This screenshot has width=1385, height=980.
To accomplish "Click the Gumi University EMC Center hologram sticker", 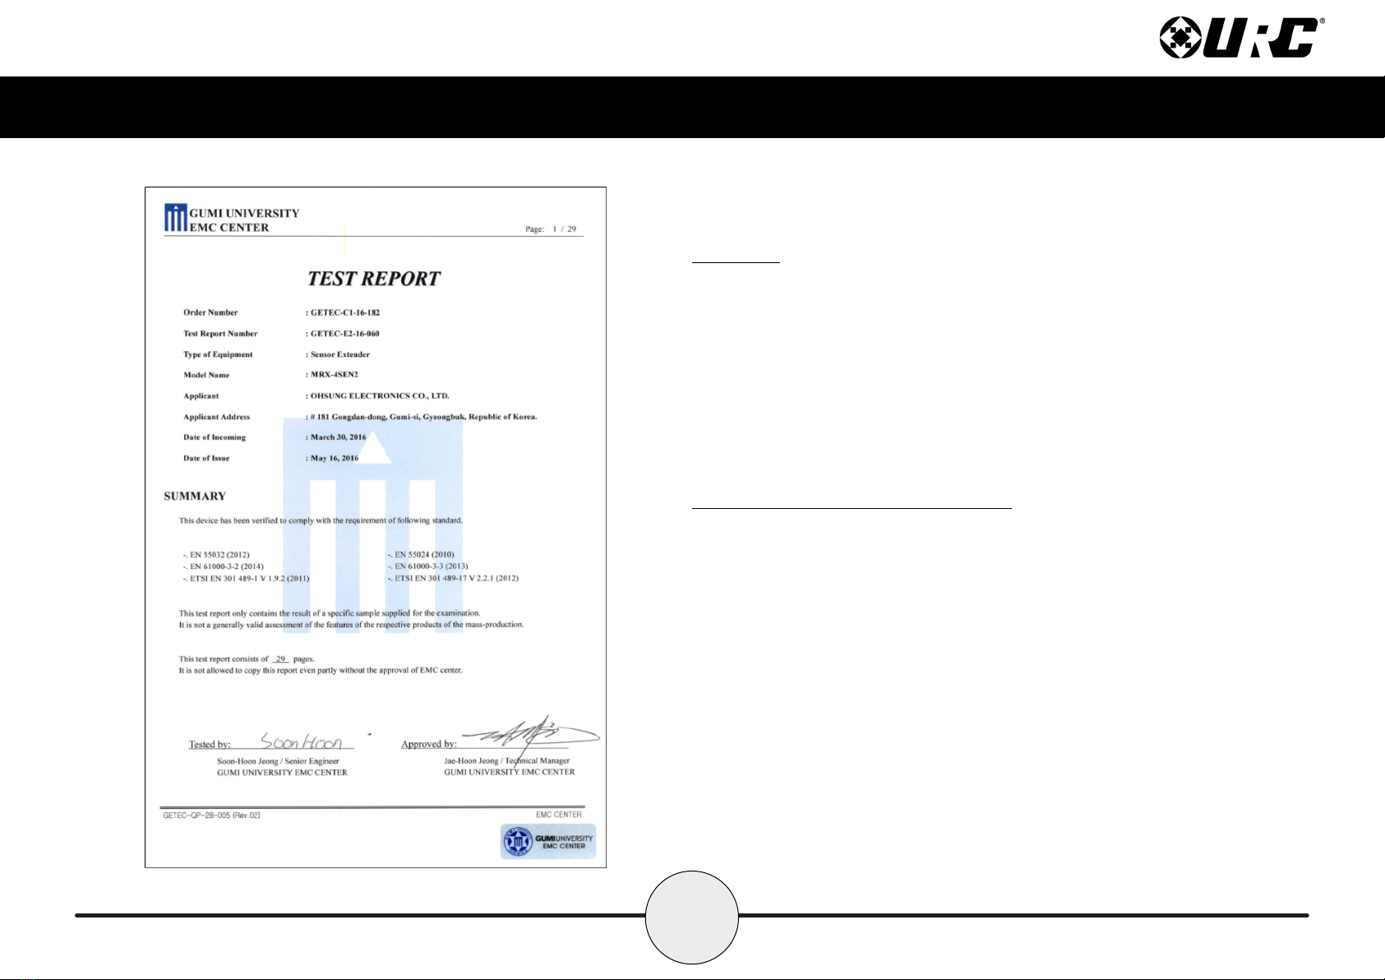I will [x=548, y=841].
